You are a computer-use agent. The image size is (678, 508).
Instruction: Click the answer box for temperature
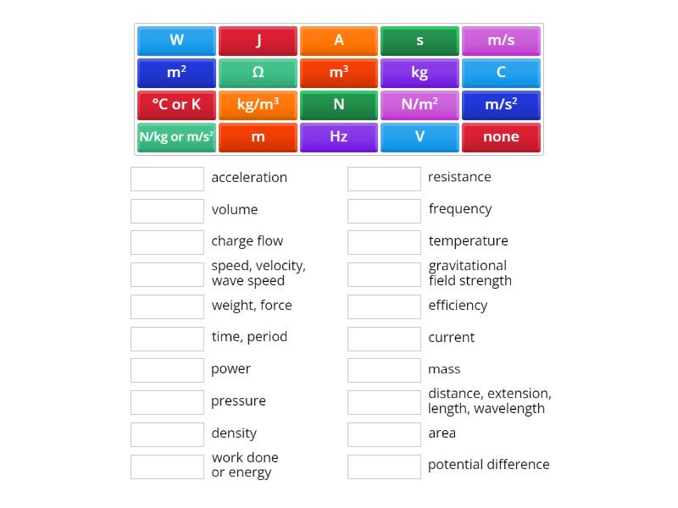[384, 242]
